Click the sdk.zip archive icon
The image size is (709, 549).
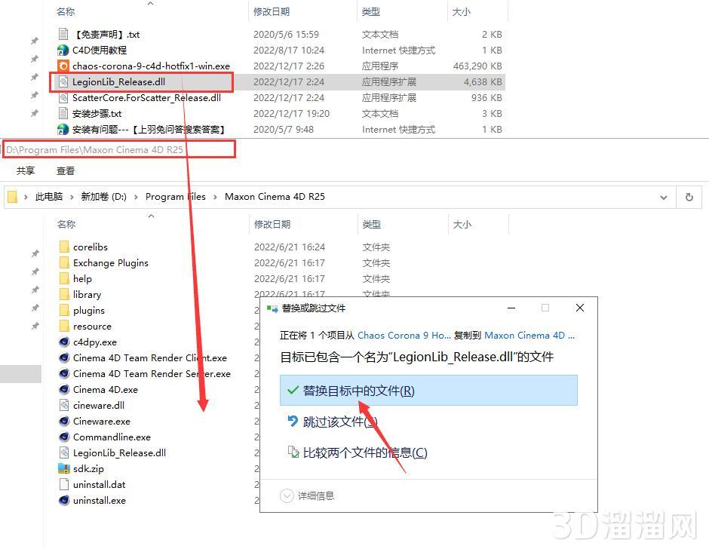pyautogui.click(x=64, y=469)
